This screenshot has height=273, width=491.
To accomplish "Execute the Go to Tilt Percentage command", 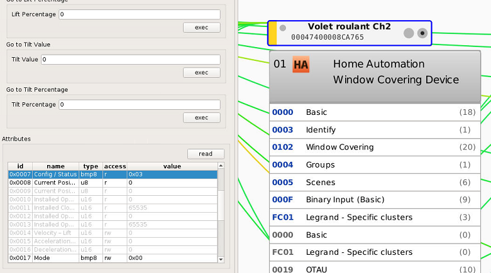I will click(x=201, y=117).
